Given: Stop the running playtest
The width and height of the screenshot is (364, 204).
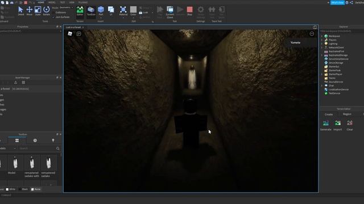Looking at the screenshot, I should [x=189, y=11].
